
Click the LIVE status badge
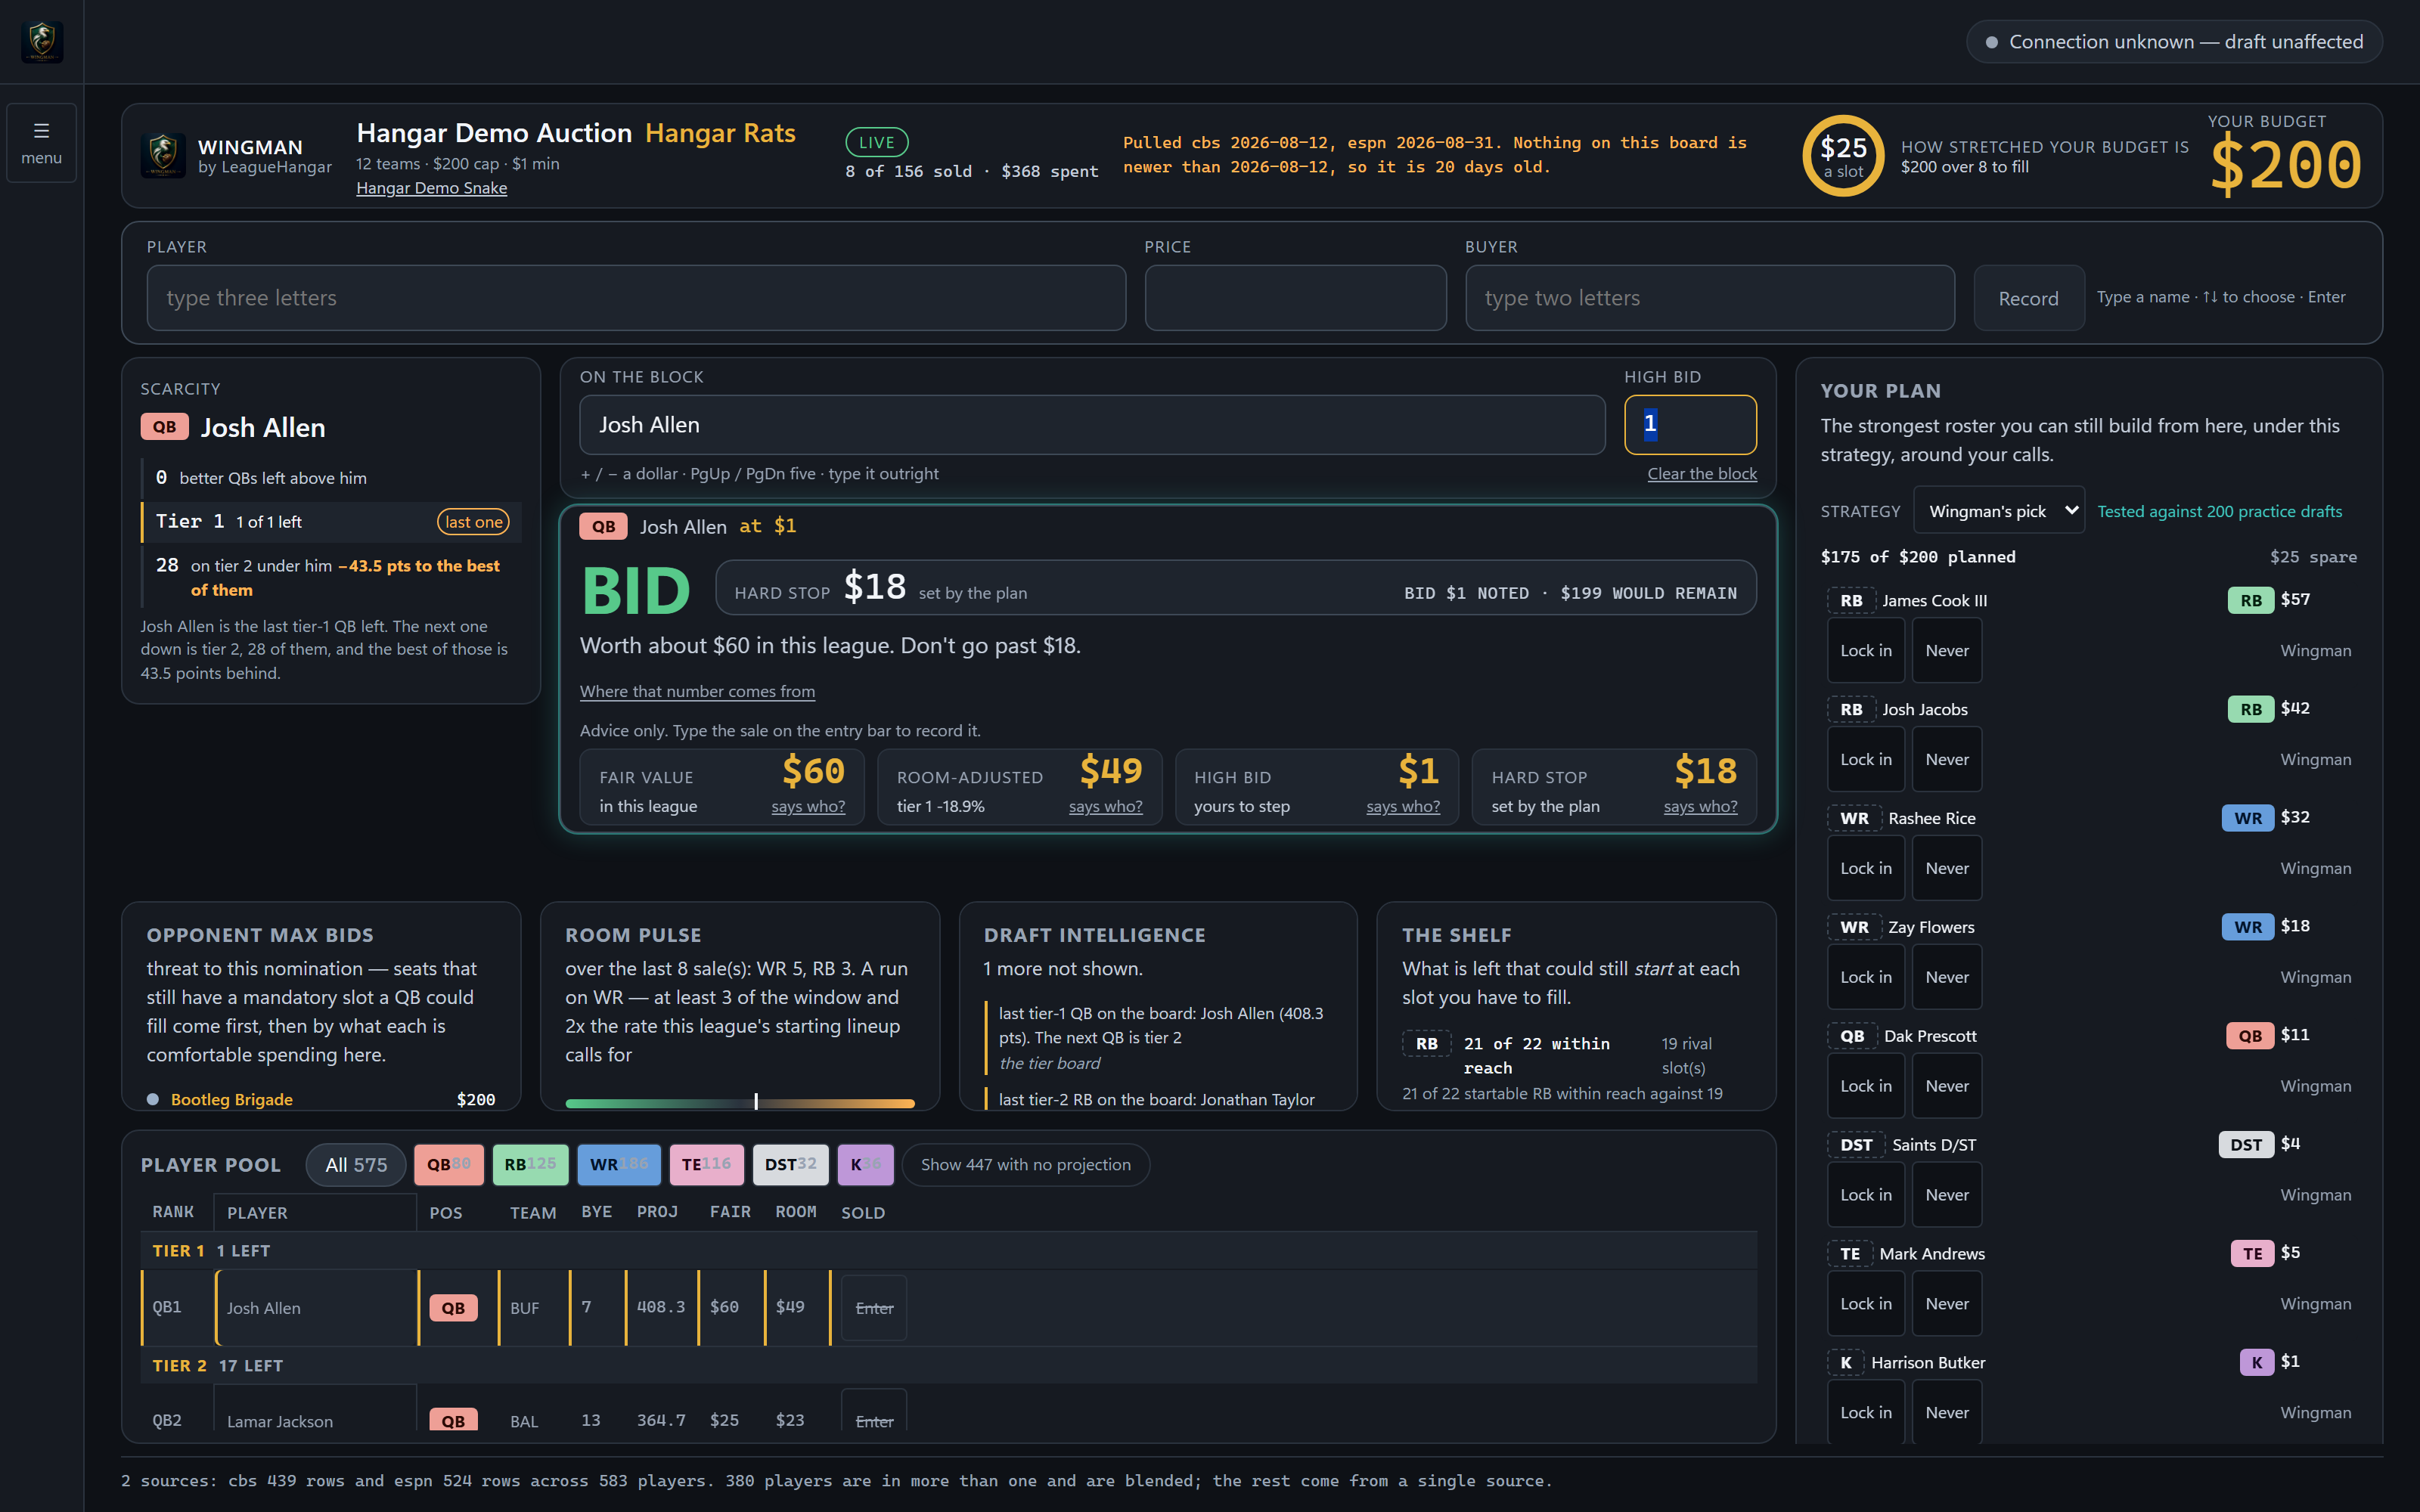[876, 142]
